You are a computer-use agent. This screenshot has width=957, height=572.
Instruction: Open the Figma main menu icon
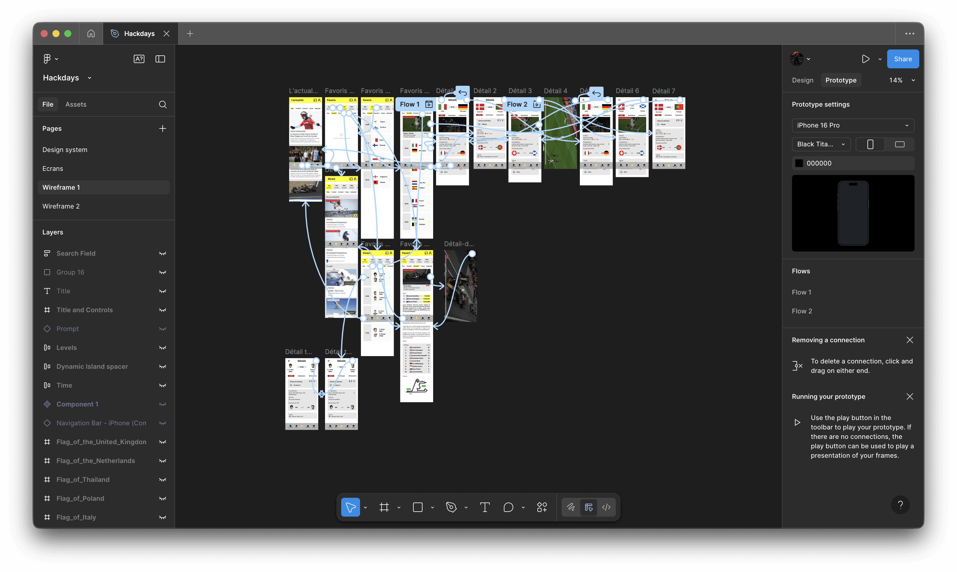point(47,59)
